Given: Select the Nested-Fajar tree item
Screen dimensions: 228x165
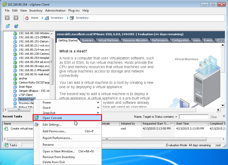Looking at the screenshot, I should tap(27, 99).
